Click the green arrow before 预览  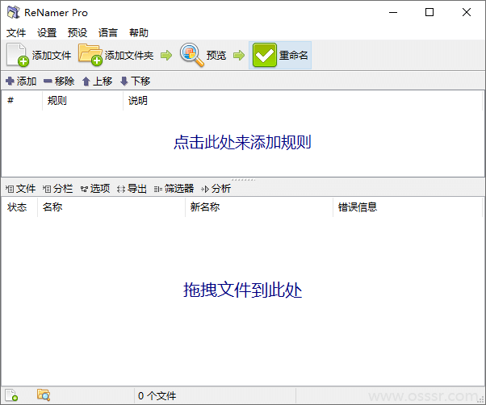(166, 56)
